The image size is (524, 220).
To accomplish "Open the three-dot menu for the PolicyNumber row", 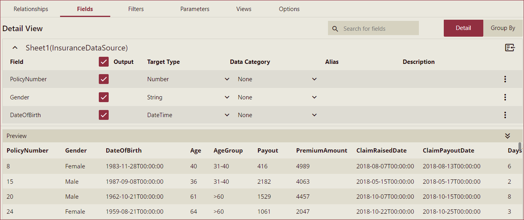I will 505,79.
